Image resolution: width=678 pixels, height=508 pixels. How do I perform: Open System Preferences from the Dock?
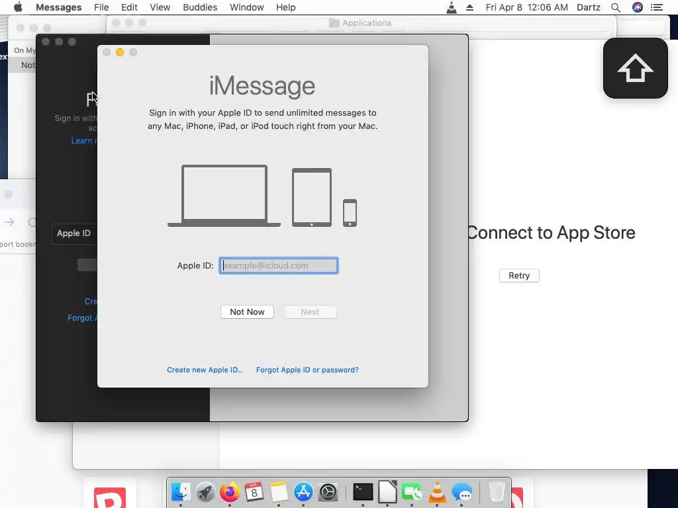328,492
